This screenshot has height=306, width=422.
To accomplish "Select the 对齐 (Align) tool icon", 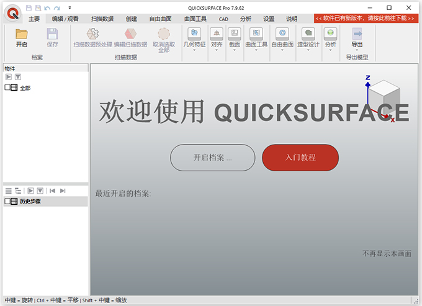I will [x=216, y=33].
